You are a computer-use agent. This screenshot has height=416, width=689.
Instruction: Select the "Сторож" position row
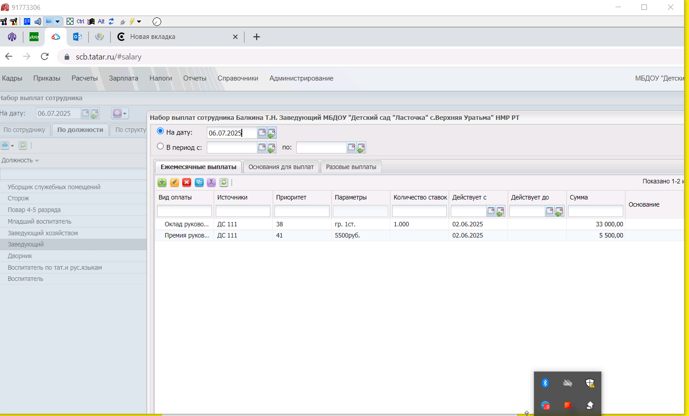(x=73, y=198)
